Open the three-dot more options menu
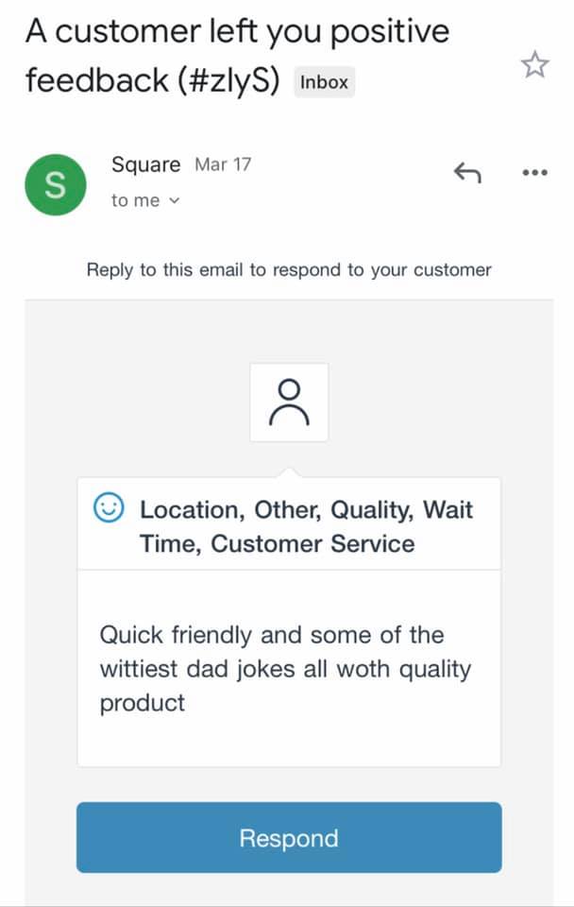The image size is (574, 907). pos(534,172)
